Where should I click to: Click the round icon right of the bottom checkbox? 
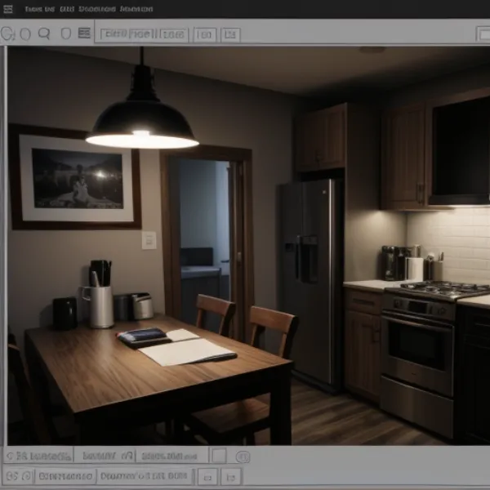pyautogui.click(x=243, y=457)
